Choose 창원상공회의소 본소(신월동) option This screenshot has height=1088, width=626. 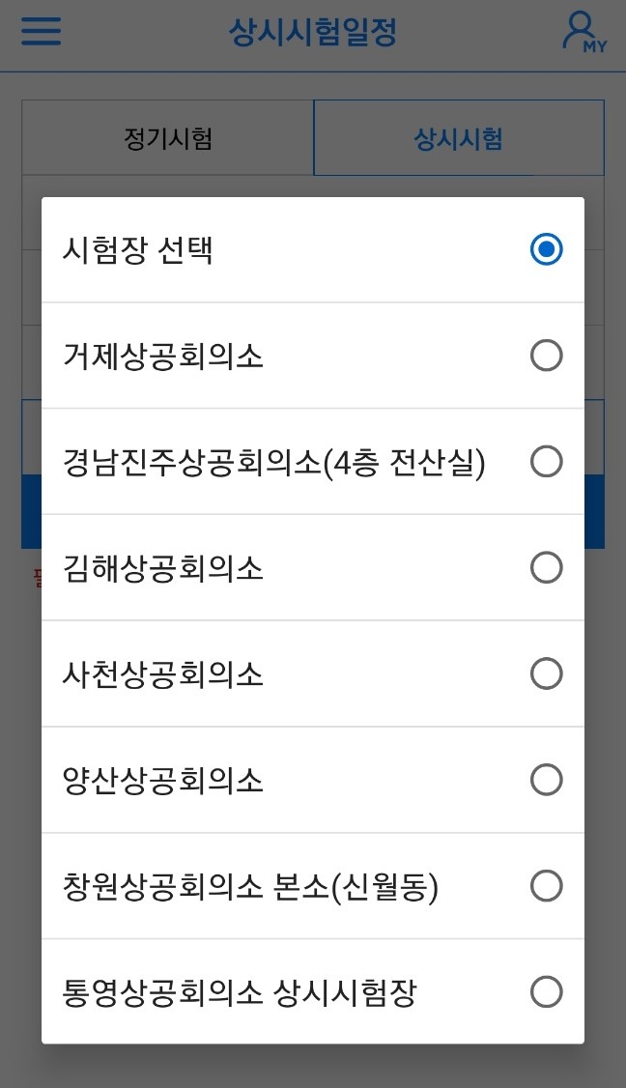[x=547, y=886]
